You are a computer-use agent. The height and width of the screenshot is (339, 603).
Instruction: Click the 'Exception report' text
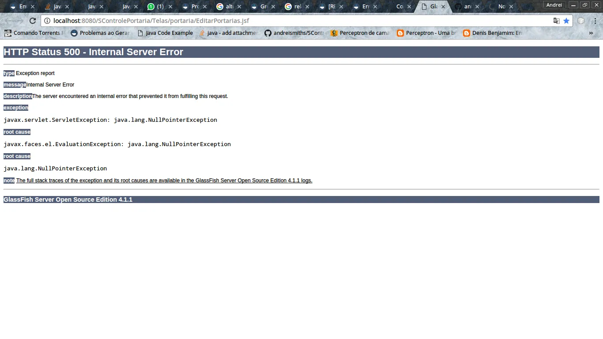pyautogui.click(x=35, y=73)
